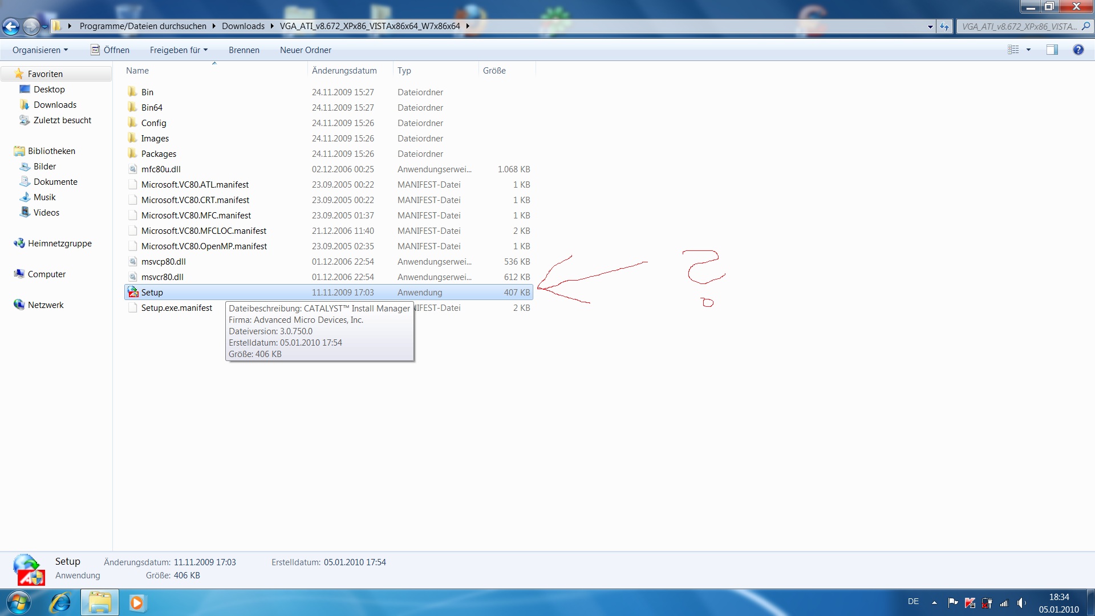Click the Brennen toolbar item

[x=244, y=50]
